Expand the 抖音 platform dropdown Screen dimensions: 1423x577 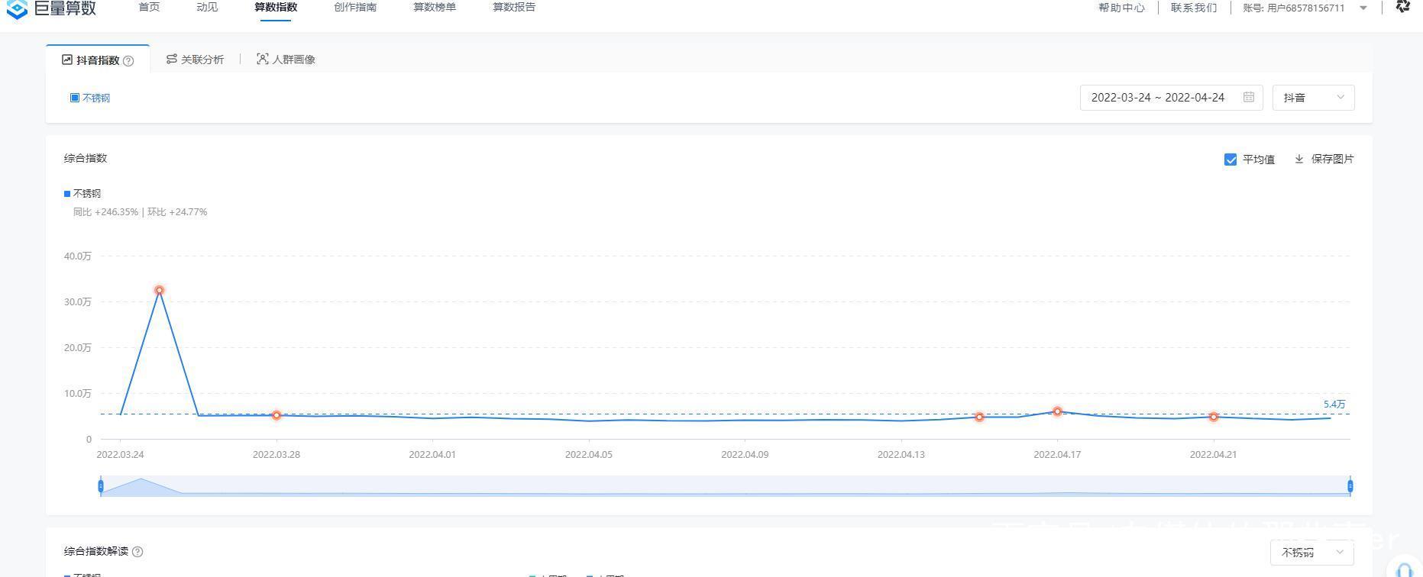tap(1313, 98)
